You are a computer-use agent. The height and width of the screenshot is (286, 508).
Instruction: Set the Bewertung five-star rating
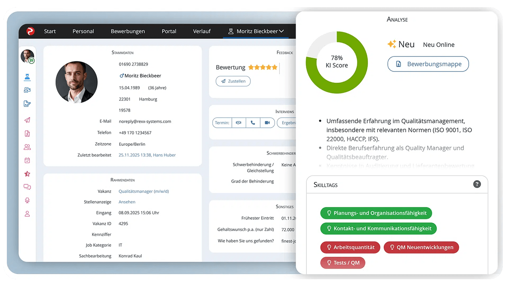point(263,68)
